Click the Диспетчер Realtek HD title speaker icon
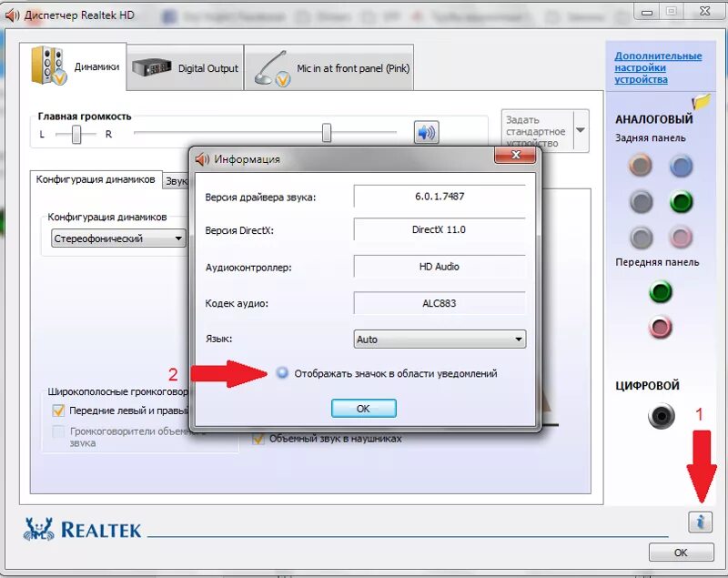Viewport: 728px width, 578px height. (12, 15)
